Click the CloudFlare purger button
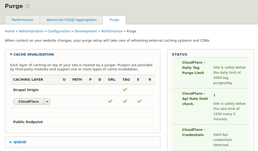 28,101
